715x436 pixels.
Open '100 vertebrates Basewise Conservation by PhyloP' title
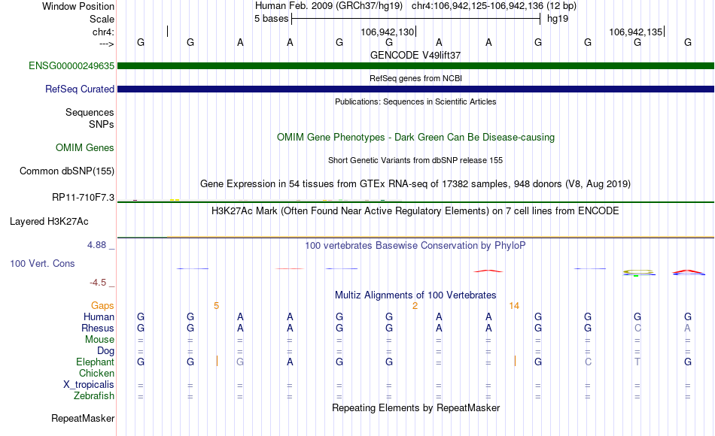(x=415, y=246)
